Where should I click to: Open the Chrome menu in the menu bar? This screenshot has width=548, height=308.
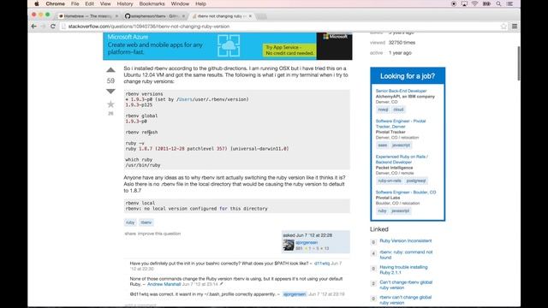point(55,3)
